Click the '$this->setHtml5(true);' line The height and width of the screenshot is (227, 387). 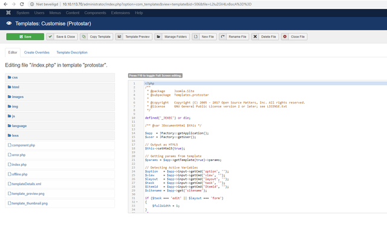(165, 148)
